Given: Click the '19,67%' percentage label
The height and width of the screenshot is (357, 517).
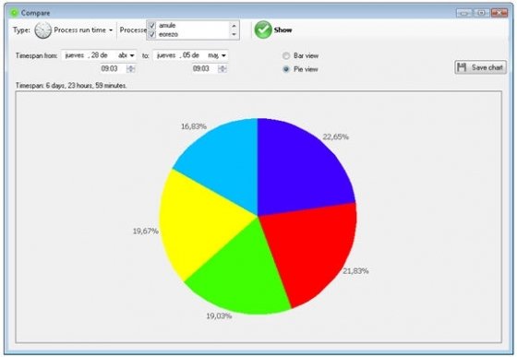Looking at the screenshot, I should (146, 232).
